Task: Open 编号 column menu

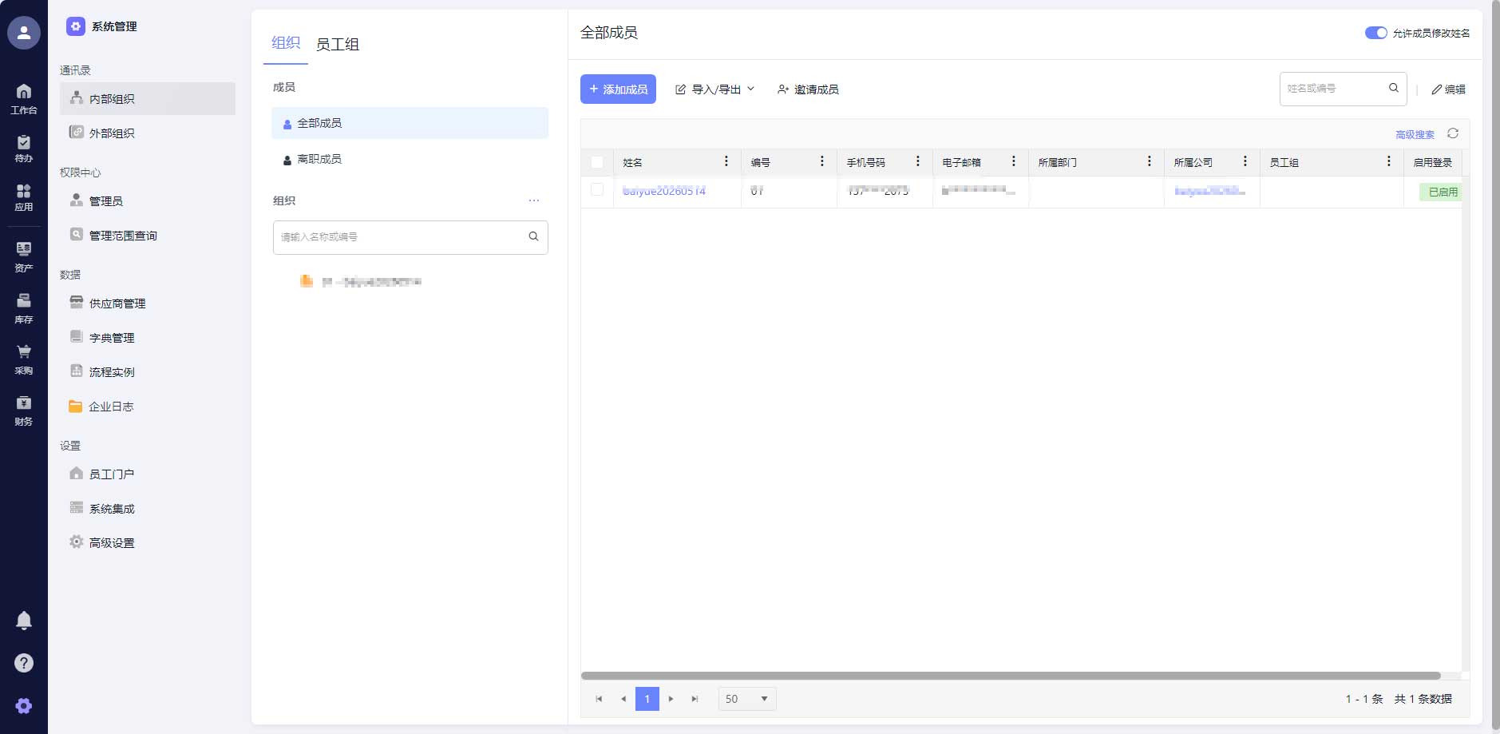Action: click(x=821, y=161)
